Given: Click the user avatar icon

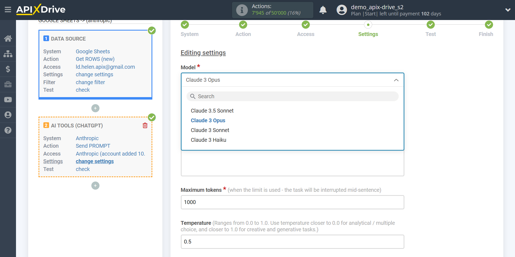Looking at the screenshot, I should pos(342,10).
